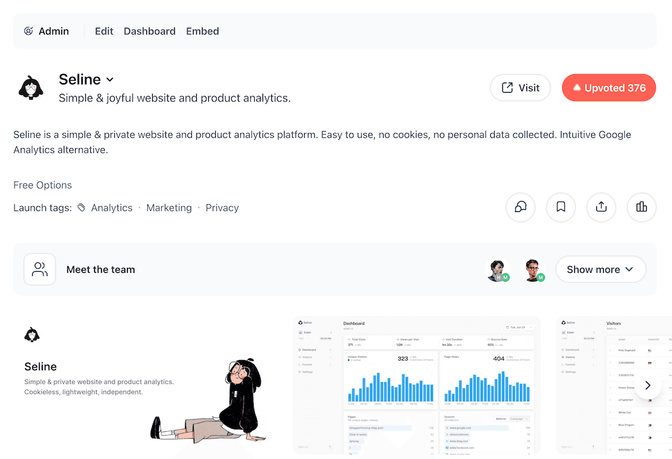Open the Privacy tag link

(x=222, y=207)
